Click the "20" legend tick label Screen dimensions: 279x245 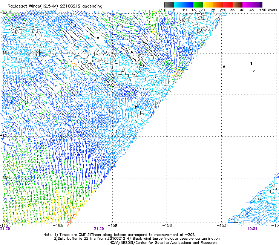pyautogui.click(x=202, y=10)
